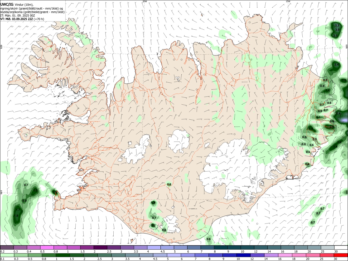The width and height of the screenshot is (348, 261).
Task: Click the darkest green 1 mm rain swatch
Action: (63, 255)
